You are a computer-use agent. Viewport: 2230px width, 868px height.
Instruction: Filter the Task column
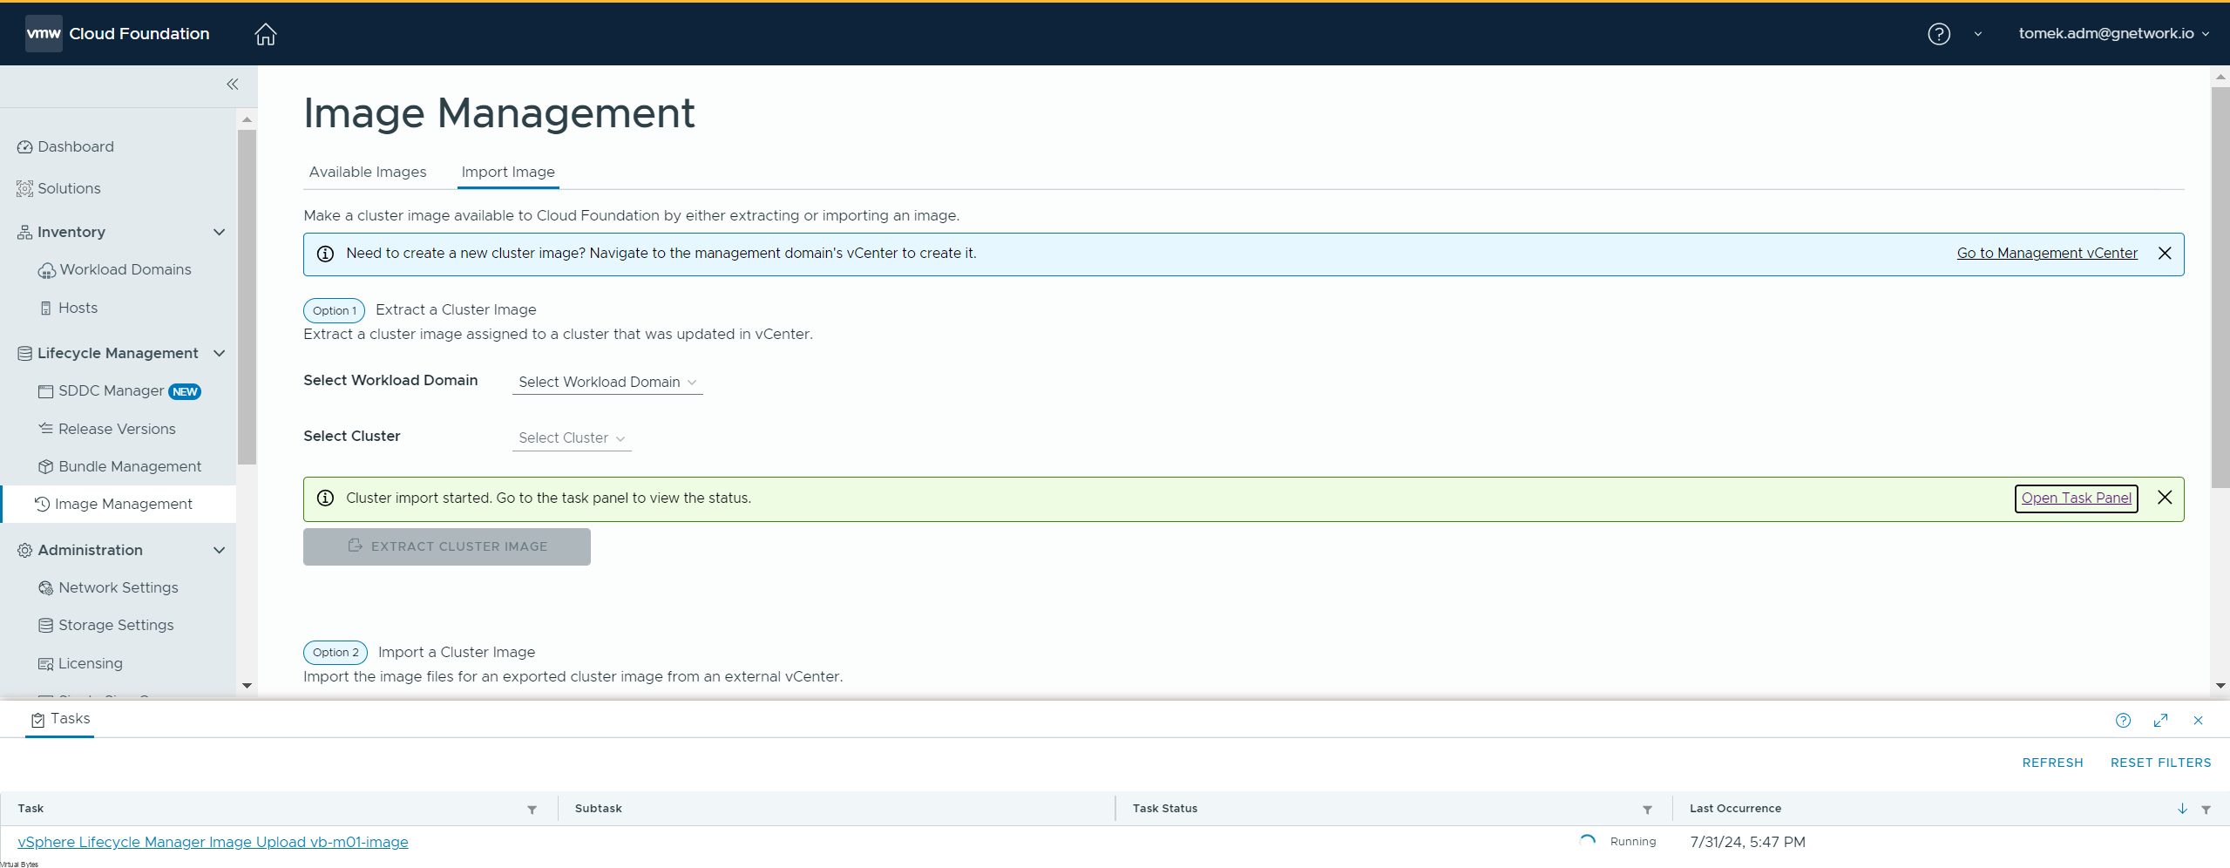coord(532,810)
